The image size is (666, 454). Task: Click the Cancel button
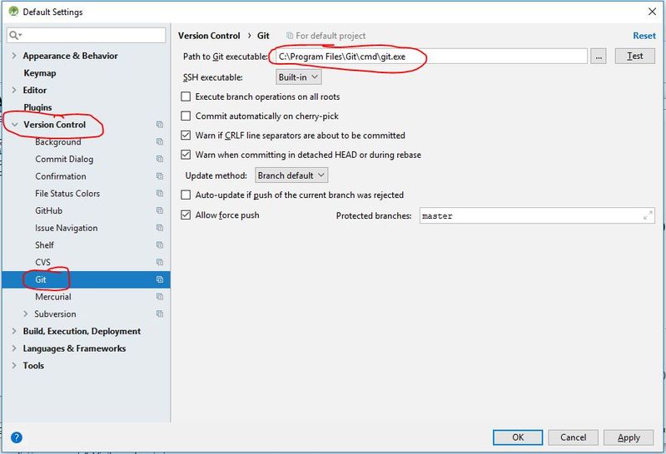(573, 437)
